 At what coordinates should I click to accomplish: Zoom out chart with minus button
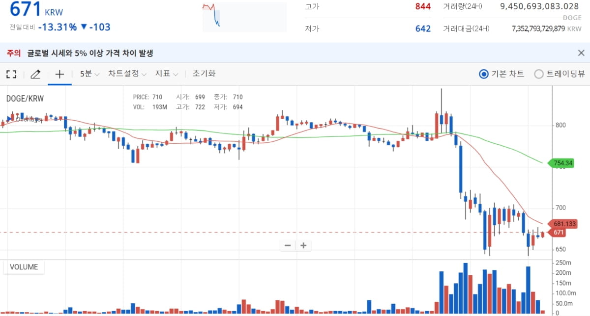(x=288, y=245)
